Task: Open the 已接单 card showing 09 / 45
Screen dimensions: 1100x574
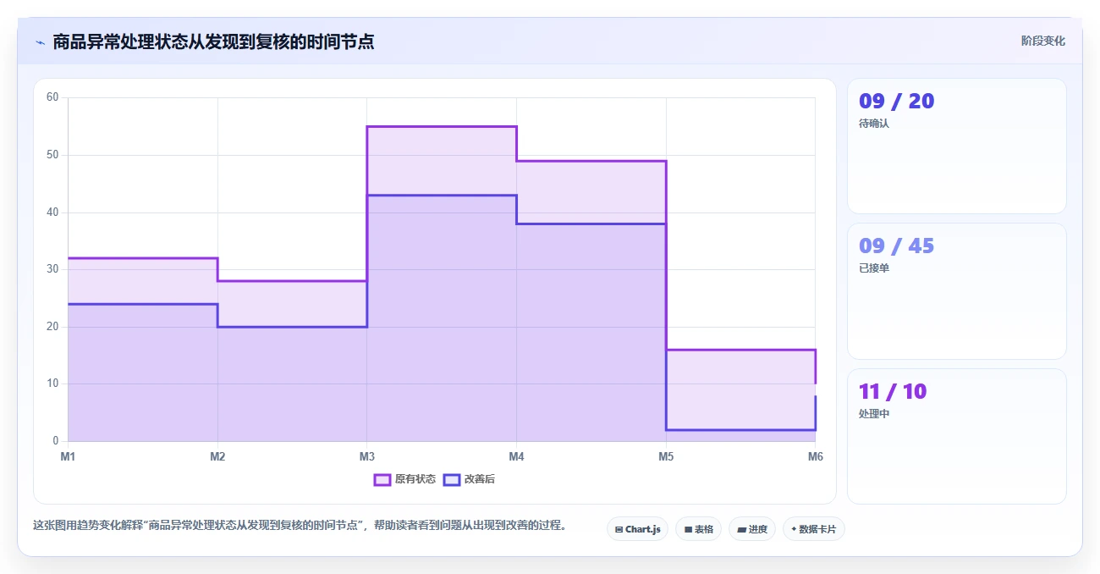Action: [x=956, y=291]
